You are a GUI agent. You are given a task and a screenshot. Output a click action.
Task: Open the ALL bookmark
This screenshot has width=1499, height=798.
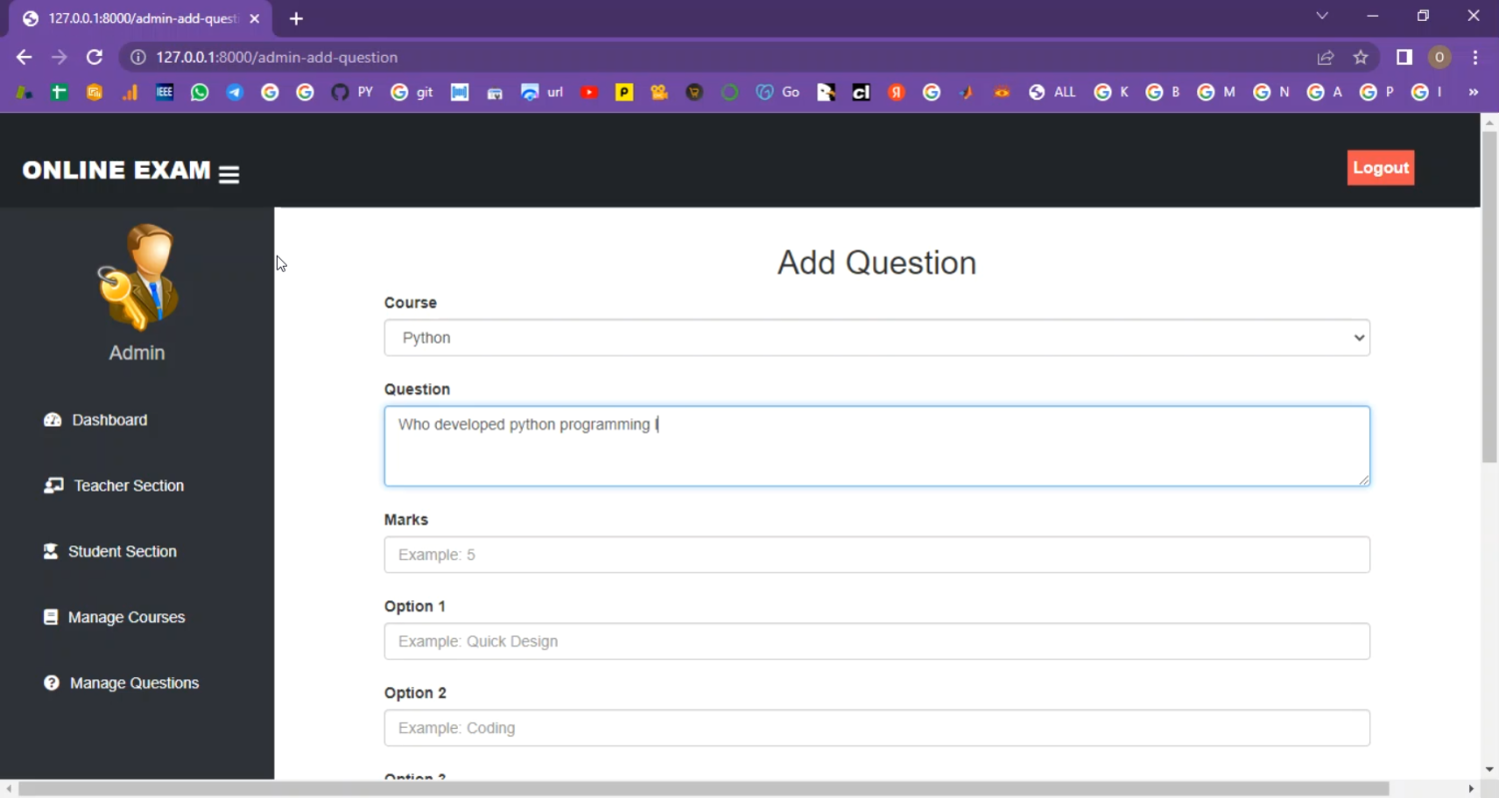point(1052,92)
